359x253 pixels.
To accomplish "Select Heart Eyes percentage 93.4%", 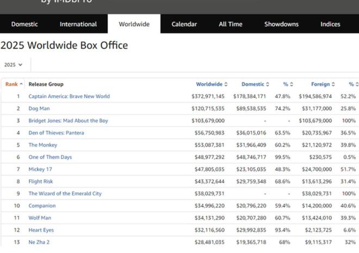I will pyautogui.click(x=282, y=230).
